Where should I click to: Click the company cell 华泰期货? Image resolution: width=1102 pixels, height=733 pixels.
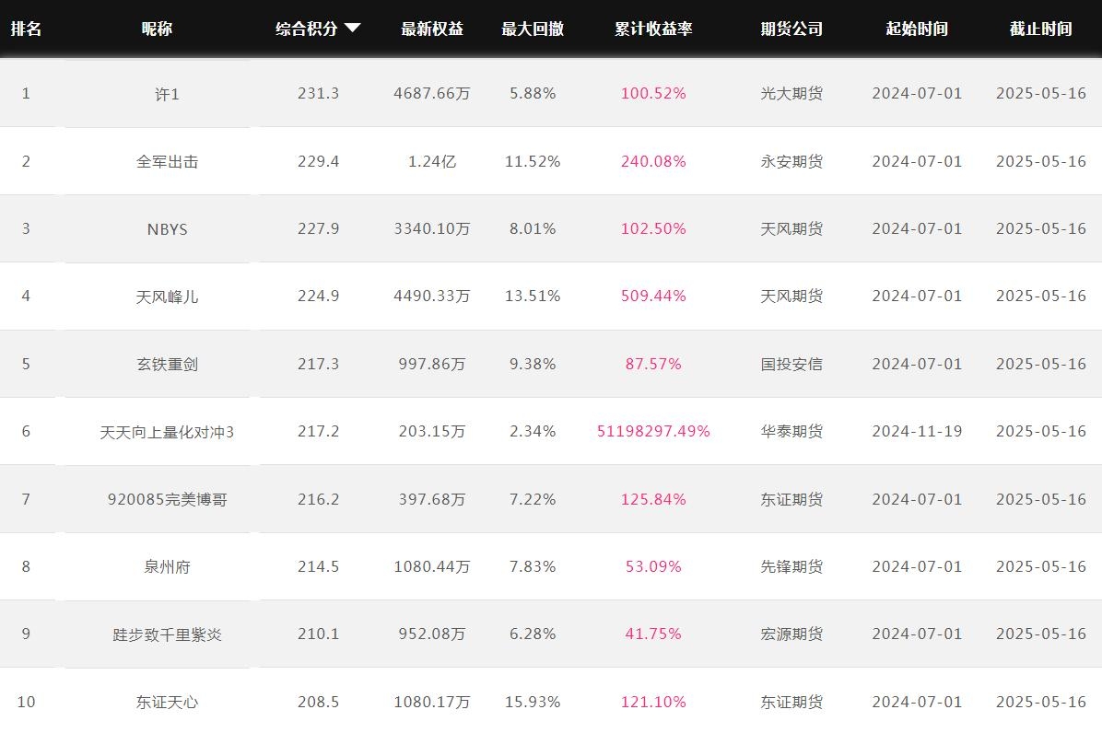pyautogui.click(x=791, y=431)
